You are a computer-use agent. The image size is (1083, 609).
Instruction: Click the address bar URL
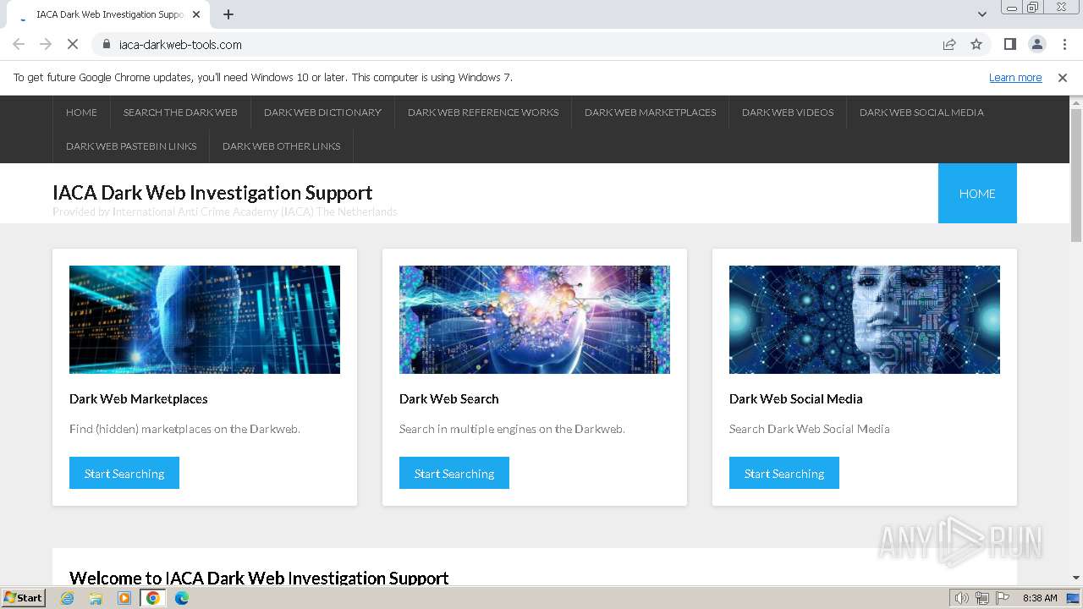(x=180, y=45)
